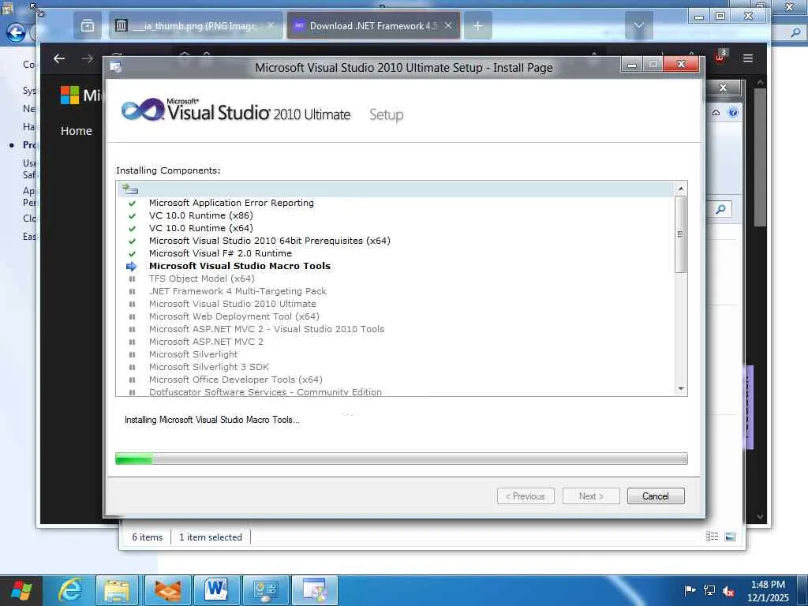
Task: Open File Explorer from taskbar
Action: pos(117,590)
